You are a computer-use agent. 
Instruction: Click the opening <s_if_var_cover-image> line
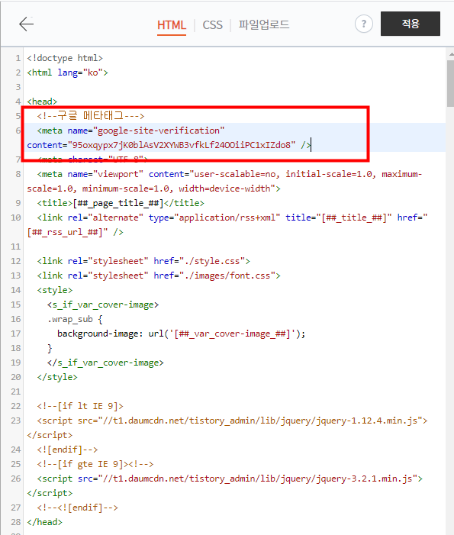(103, 305)
